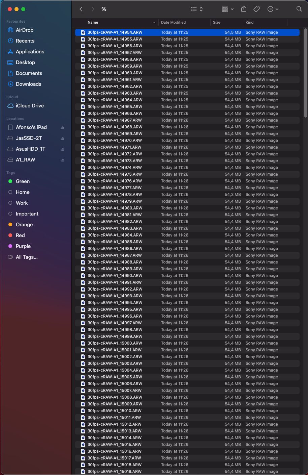Select the Important tag

[x=27, y=214]
